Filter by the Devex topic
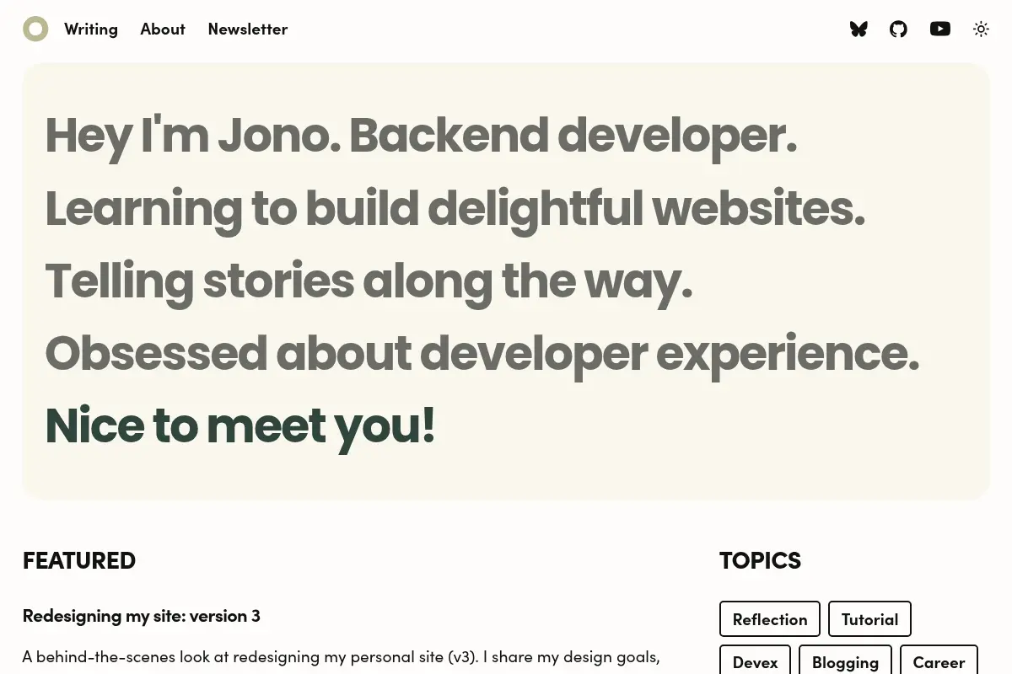This screenshot has height=674, width=1012. click(x=755, y=660)
